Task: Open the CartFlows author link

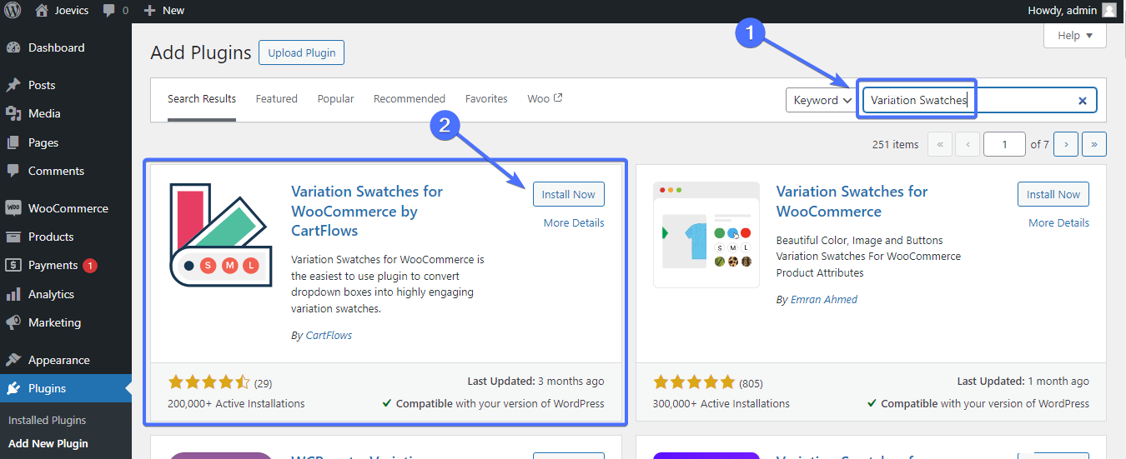Action: coord(329,335)
